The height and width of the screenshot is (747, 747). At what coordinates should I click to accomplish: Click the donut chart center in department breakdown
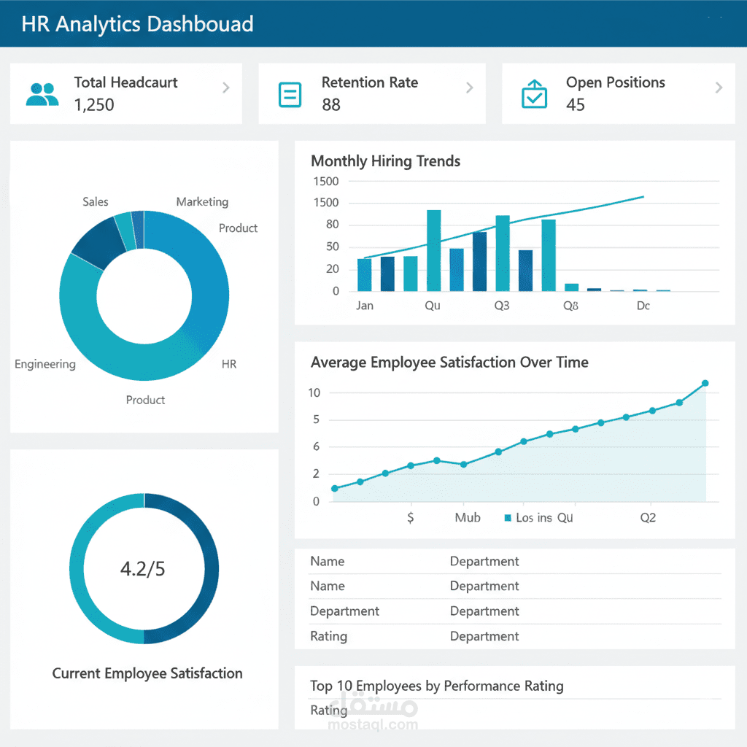pos(144,295)
